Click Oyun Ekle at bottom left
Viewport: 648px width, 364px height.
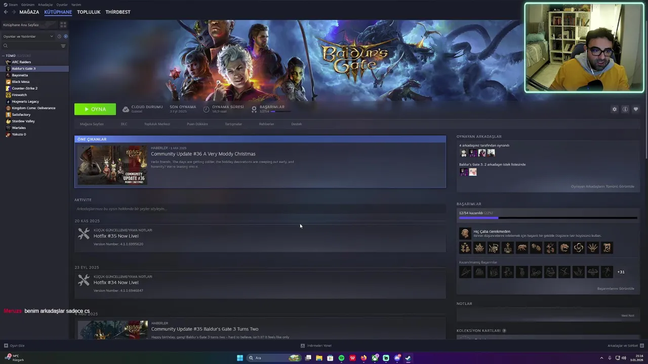14,346
